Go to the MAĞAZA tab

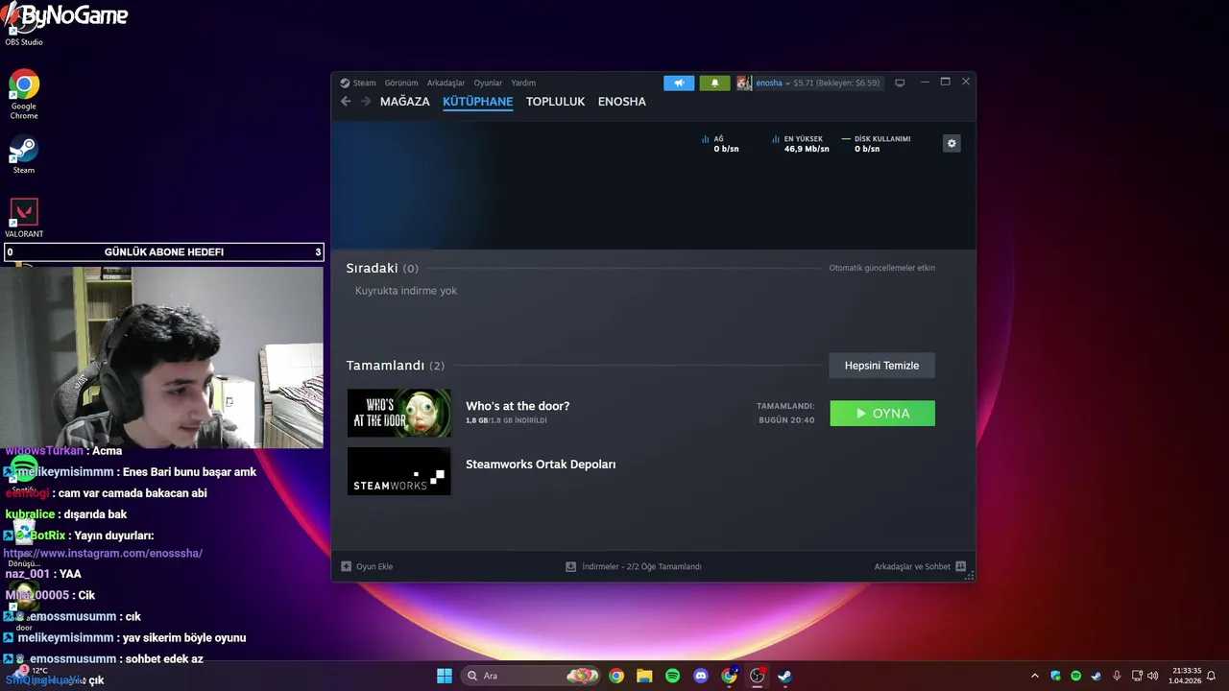(405, 102)
